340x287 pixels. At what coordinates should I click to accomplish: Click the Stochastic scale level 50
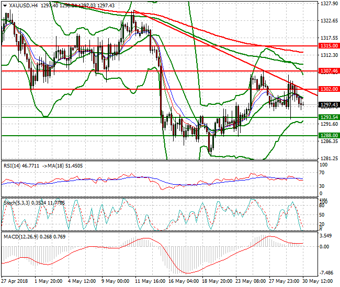pos(322,215)
